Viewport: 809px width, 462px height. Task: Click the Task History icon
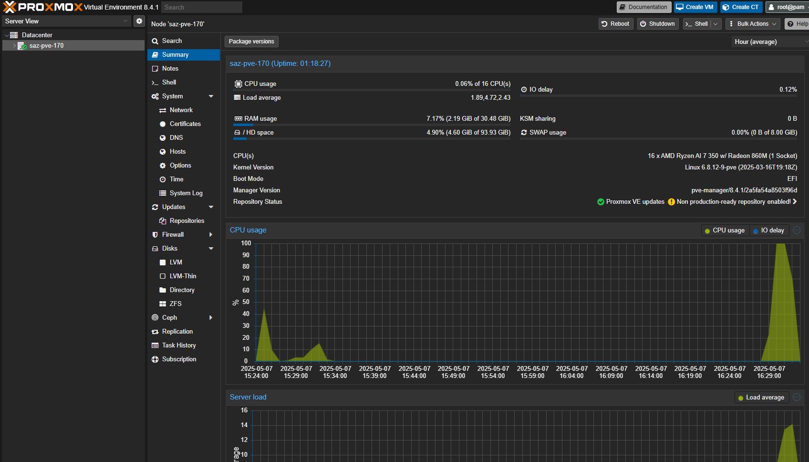[x=155, y=346]
